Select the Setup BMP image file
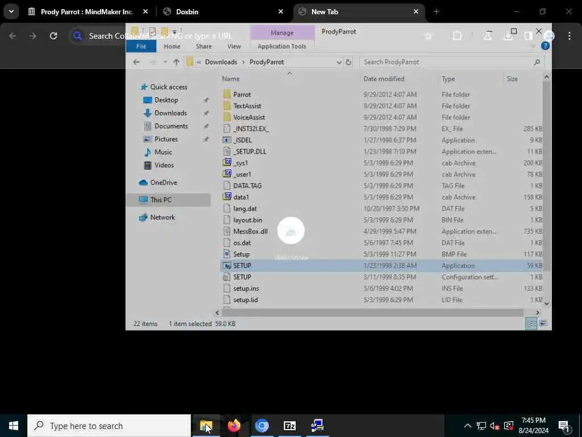This screenshot has width=582, height=437. tap(241, 254)
